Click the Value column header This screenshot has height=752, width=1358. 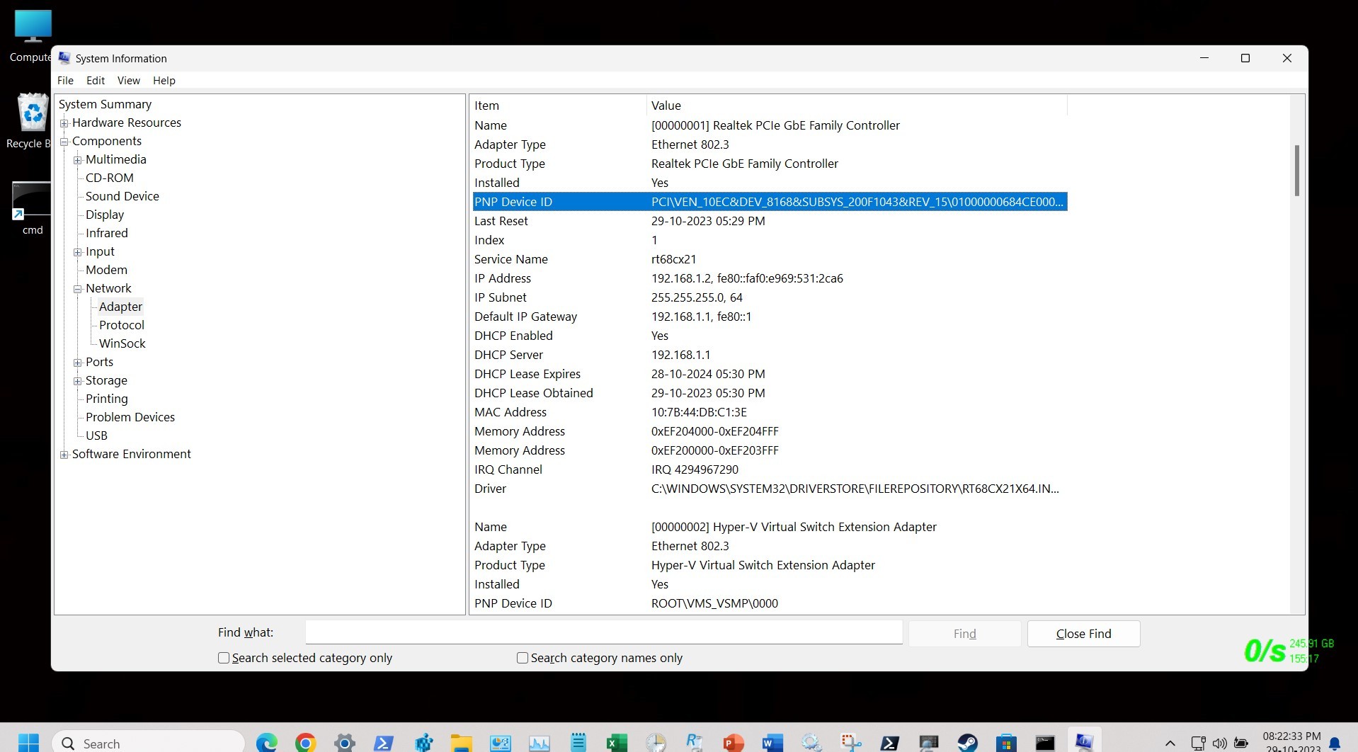point(857,106)
